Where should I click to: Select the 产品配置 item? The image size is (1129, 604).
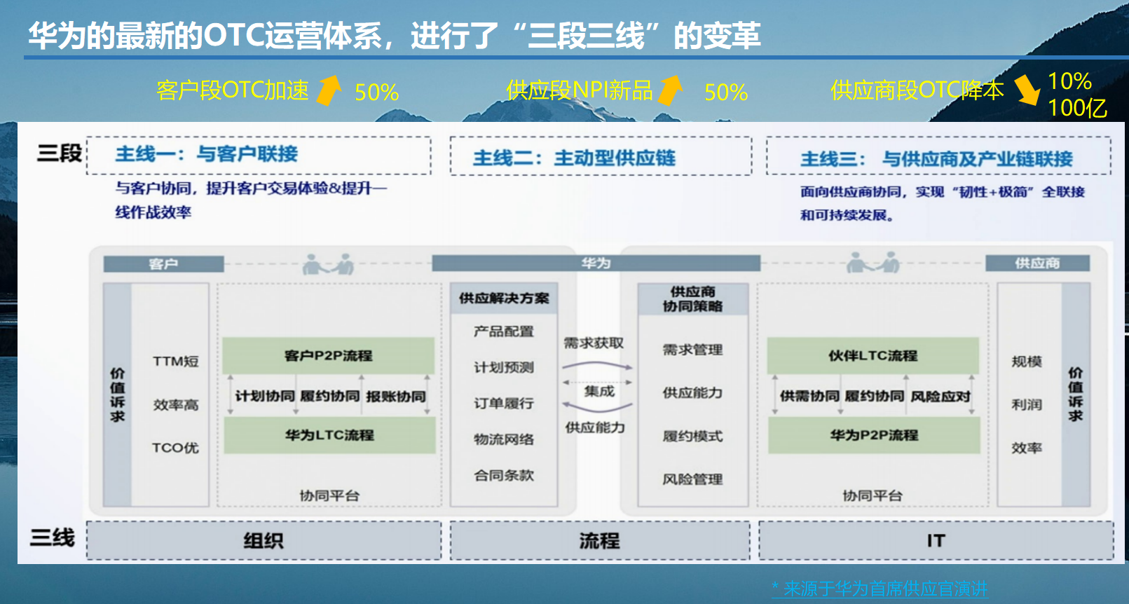(x=504, y=331)
